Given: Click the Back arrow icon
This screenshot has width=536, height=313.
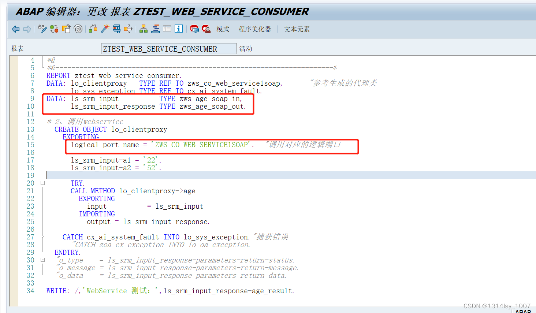Looking at the screenshot, I should 15,29.
